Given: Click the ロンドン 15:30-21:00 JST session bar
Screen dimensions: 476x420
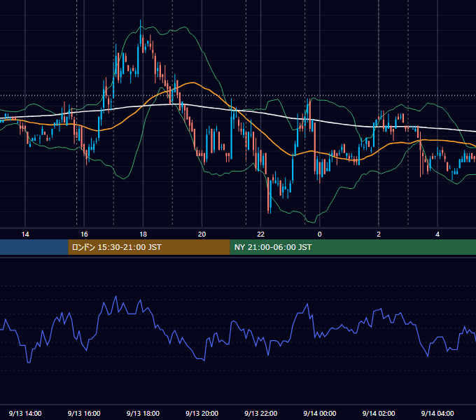Looking at the screenshot, I should (149, 247).
